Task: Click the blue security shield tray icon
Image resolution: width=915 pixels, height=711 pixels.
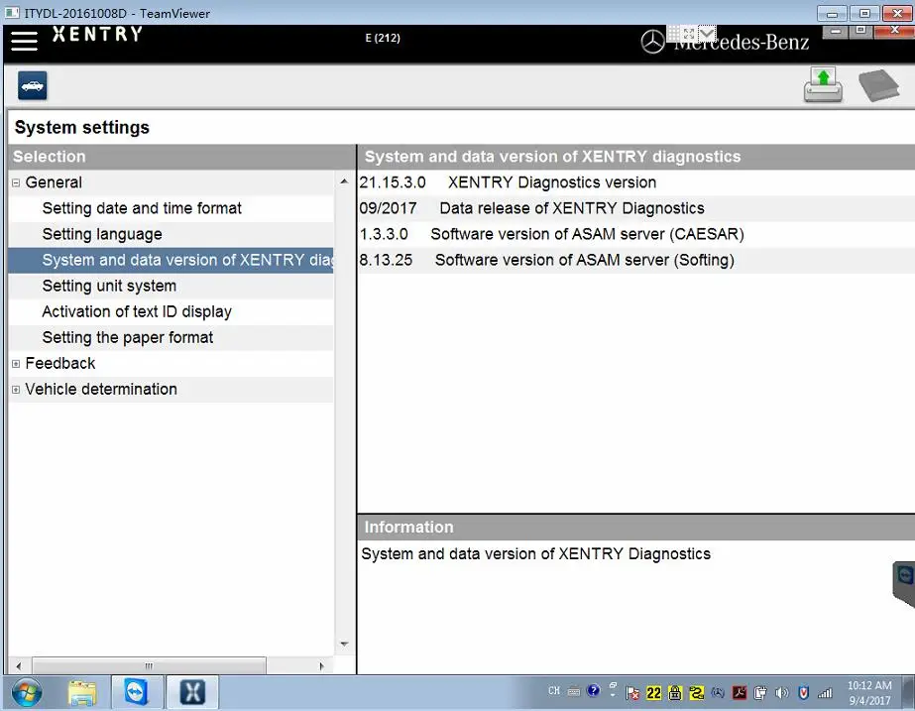Action: 804,693
